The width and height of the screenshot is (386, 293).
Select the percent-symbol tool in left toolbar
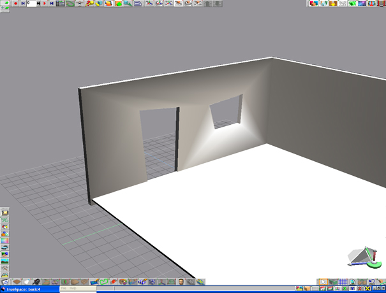coord(4,219)
